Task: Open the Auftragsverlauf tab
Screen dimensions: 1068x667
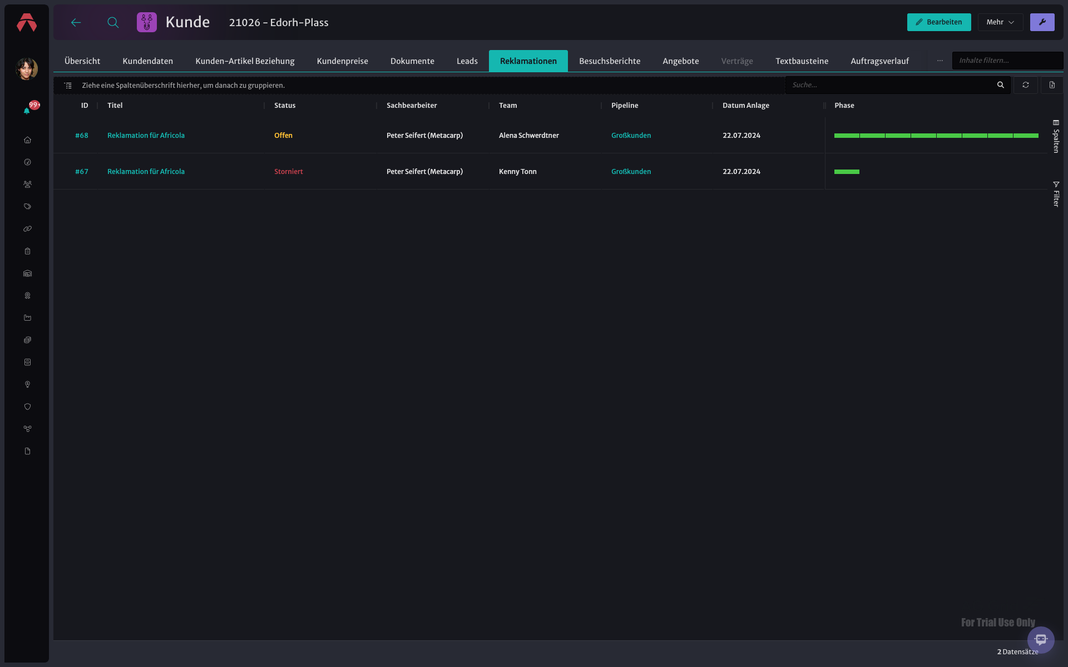Action: (880, 61)
